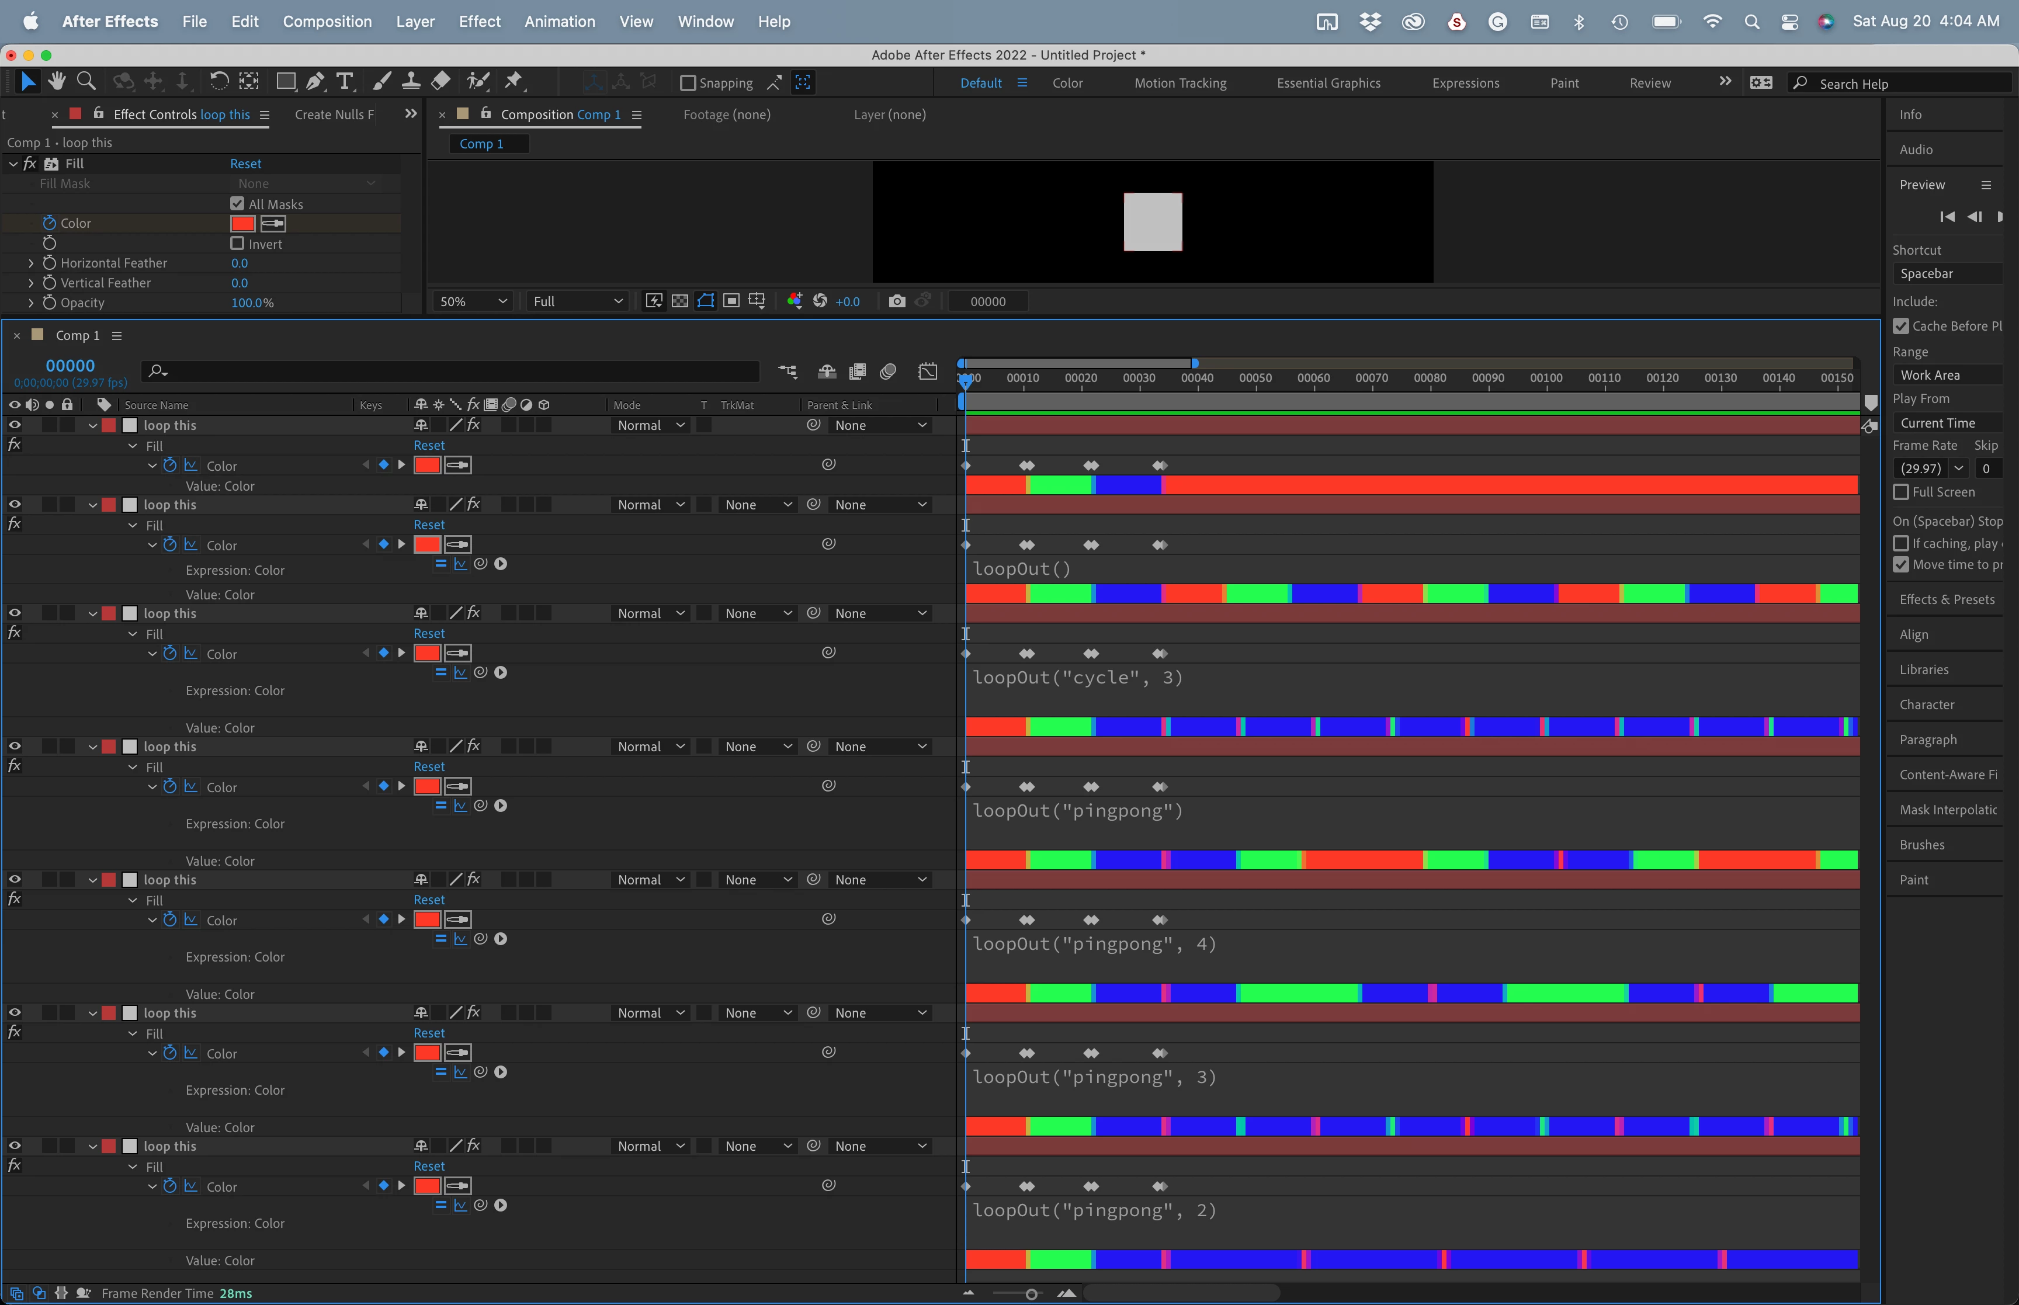2019x1305 pixels.
Task: Open the Composition menu
Action: tap(327, 21)
